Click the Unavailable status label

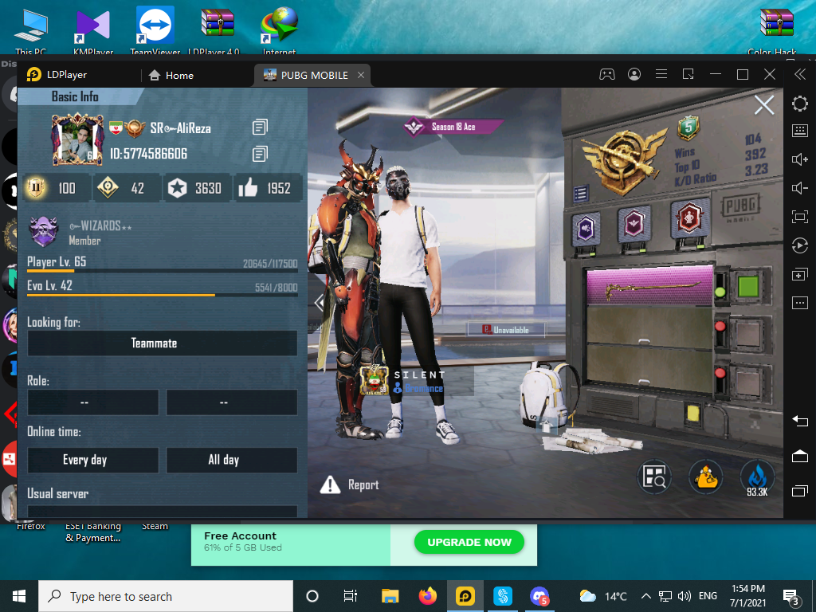pos(506,329)
